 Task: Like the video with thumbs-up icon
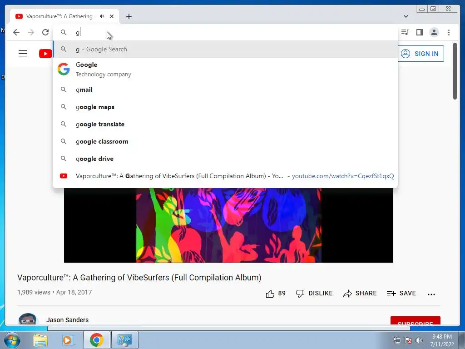[270, 294]
